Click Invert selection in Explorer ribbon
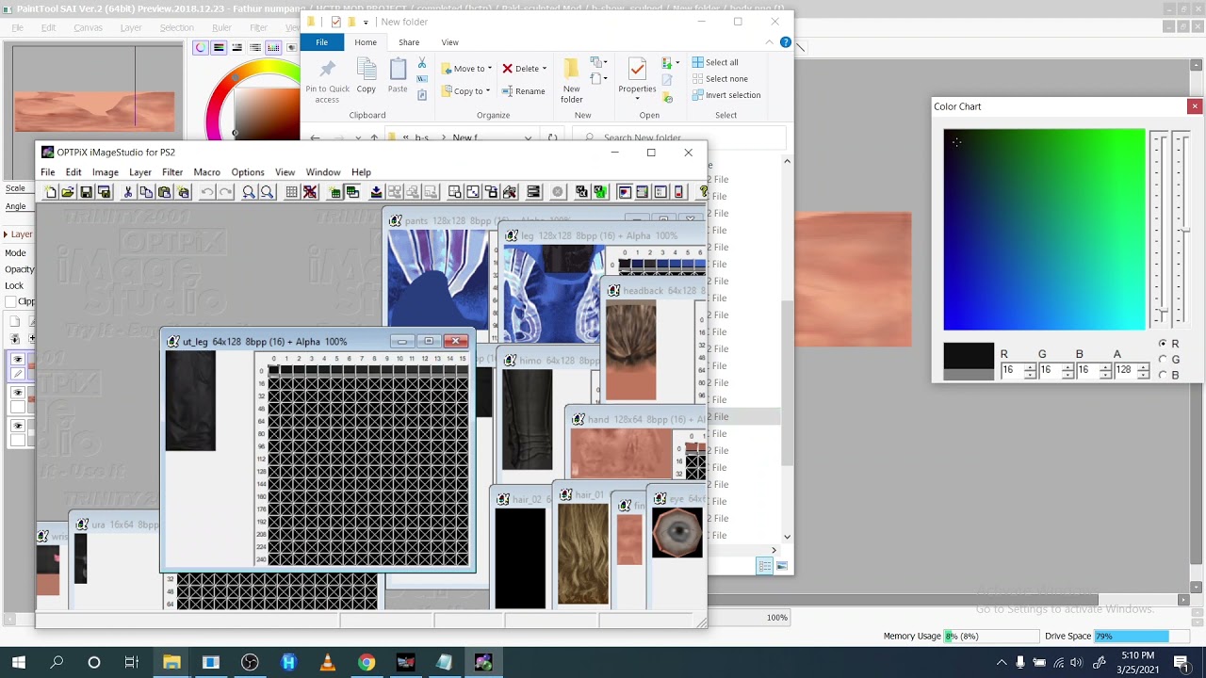Image resolution: width=1206 pixels, height=678 pixels. click(x=726, y=95)
